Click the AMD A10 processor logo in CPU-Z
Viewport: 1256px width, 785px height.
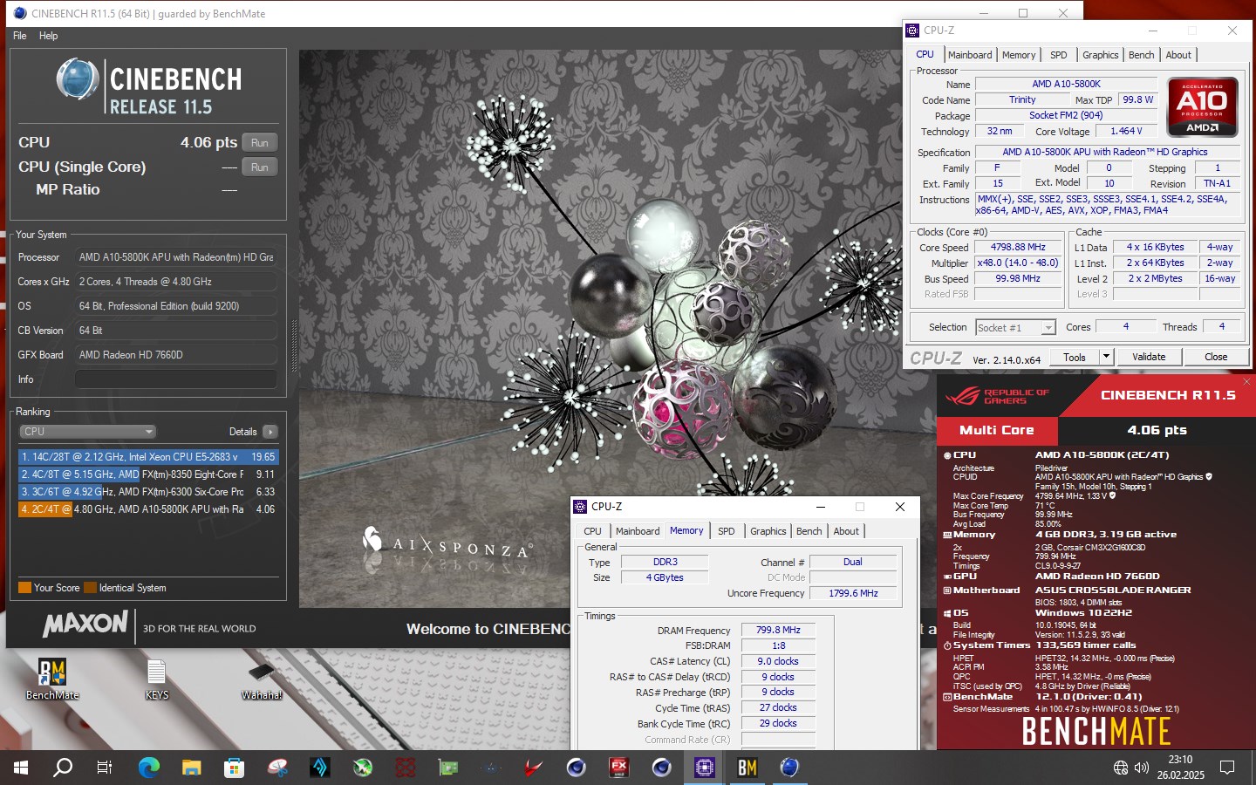[1203, 107]
